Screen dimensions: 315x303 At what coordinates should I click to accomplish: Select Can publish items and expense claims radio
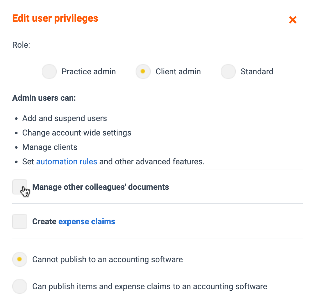19,286
